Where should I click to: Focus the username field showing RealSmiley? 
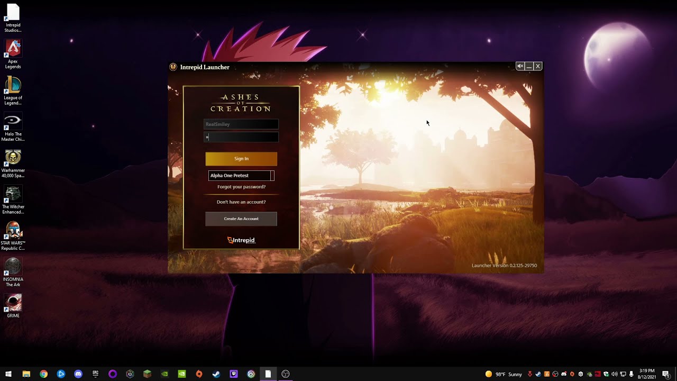coord(241,124)
